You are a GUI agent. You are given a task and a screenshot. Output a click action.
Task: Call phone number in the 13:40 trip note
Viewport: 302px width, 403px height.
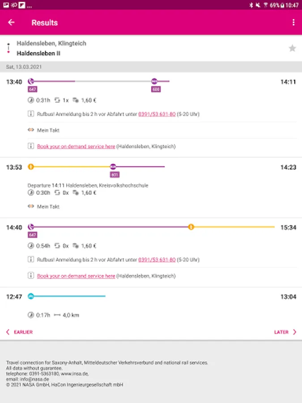[157, 114]
